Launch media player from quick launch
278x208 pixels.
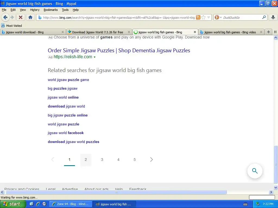click(x=44, y=204)
